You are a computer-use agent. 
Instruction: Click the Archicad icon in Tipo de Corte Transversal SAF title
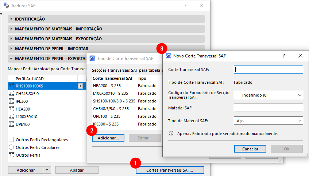[x=92, y=58]
